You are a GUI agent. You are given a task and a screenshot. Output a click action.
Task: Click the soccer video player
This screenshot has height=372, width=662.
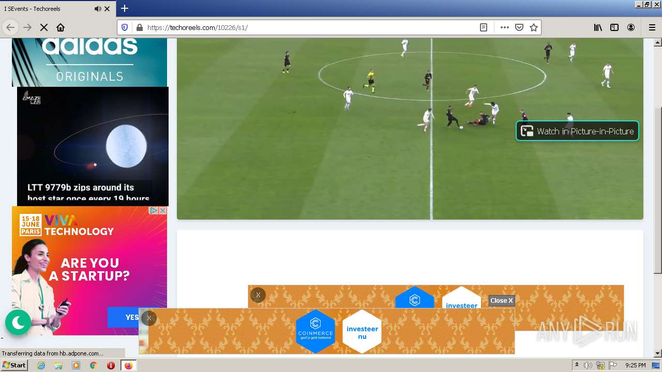[x=410, y=129]
